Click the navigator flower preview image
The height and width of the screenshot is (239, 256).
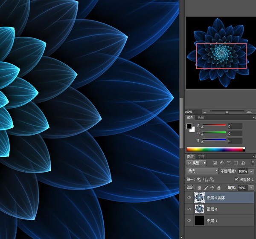click(221, 53)
